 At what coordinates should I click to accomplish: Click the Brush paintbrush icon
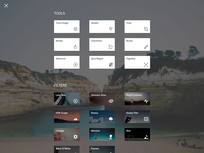(146, 47)
